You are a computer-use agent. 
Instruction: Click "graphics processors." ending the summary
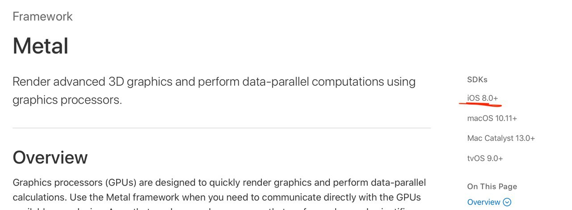coord(67,100)
